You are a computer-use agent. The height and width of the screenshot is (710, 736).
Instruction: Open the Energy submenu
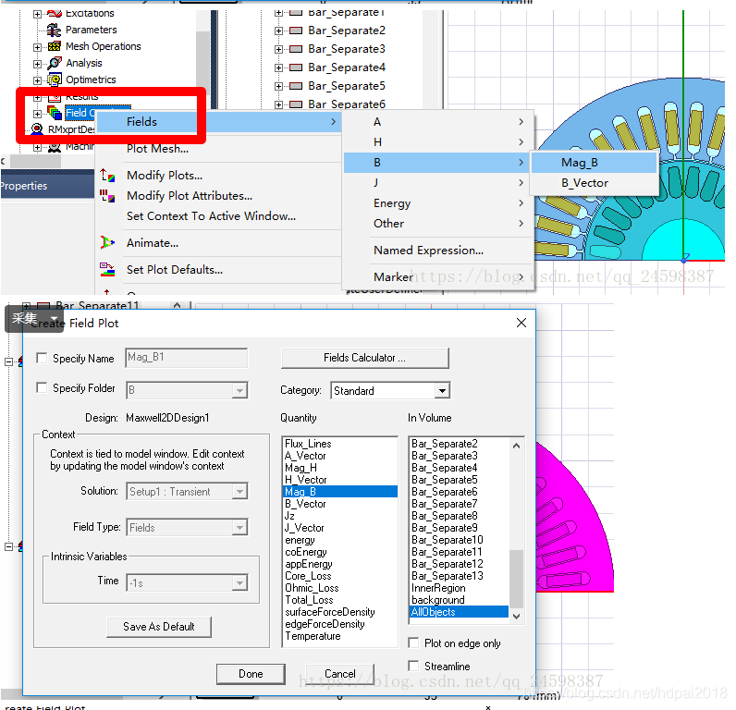[438, 203]
